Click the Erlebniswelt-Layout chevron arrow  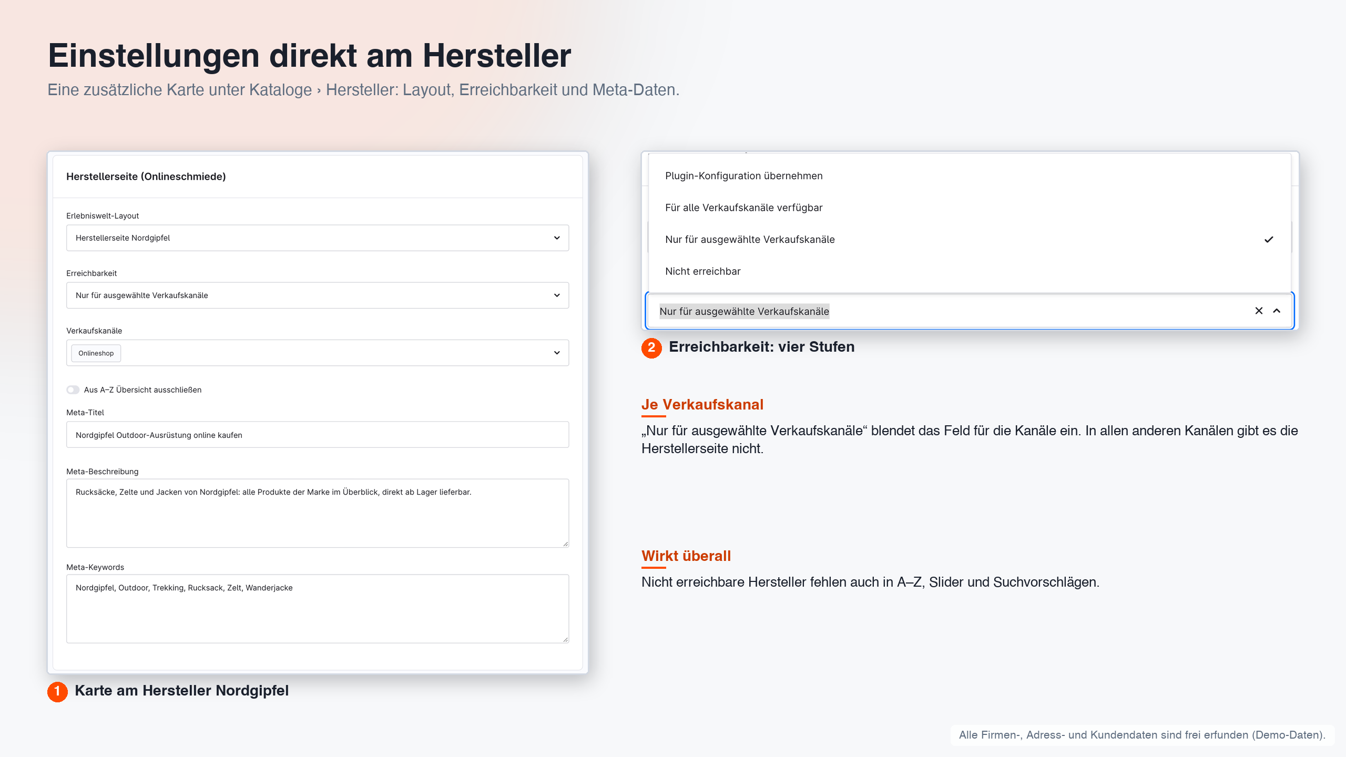tap(557, 238)
